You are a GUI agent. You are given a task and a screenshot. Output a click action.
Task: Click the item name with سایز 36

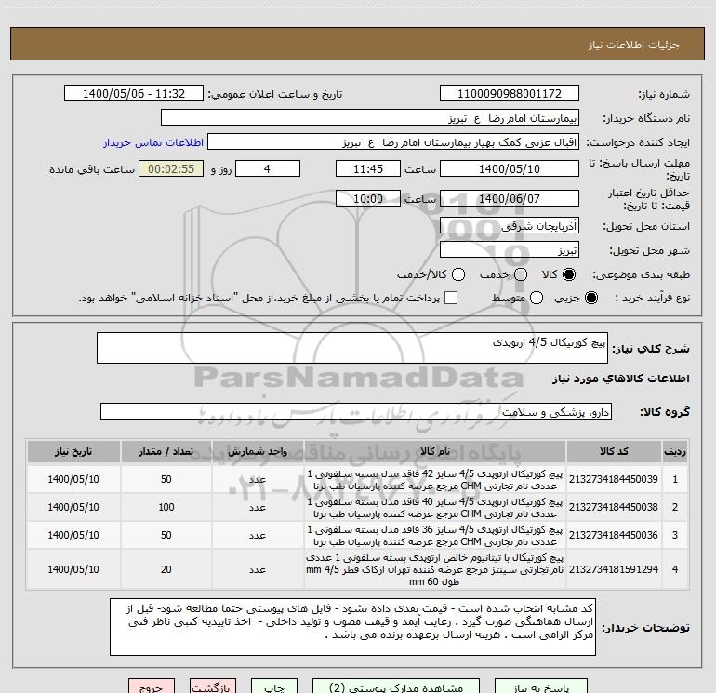(435, 536)
